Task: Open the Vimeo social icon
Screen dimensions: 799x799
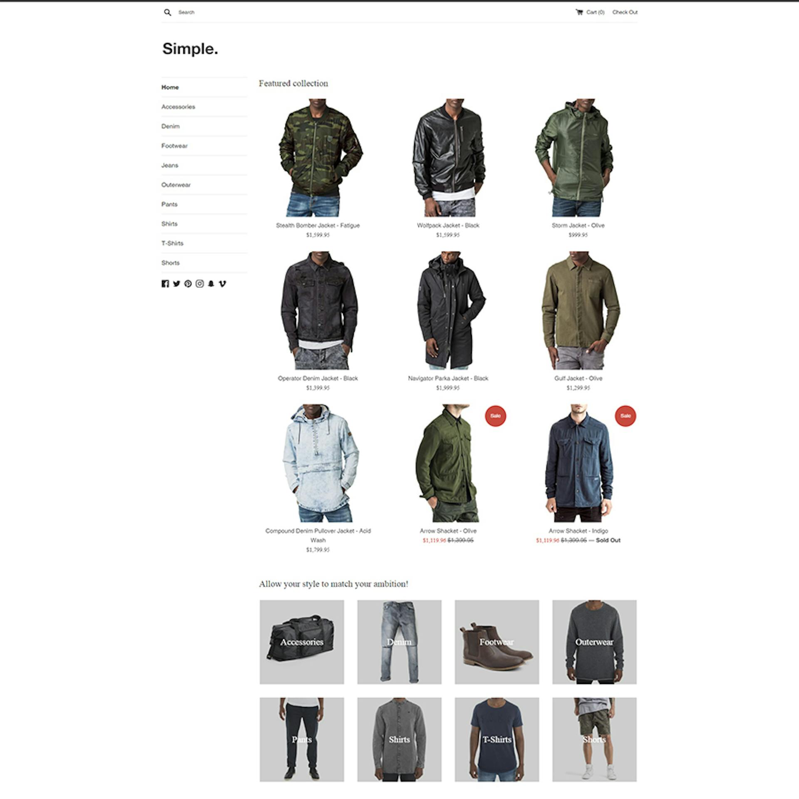Action: 222,284
